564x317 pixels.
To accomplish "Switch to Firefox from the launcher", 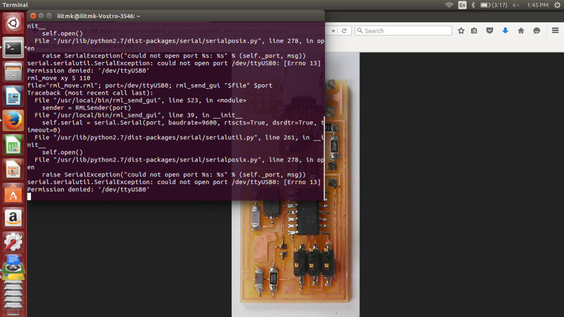I will (x=13, y=120).
